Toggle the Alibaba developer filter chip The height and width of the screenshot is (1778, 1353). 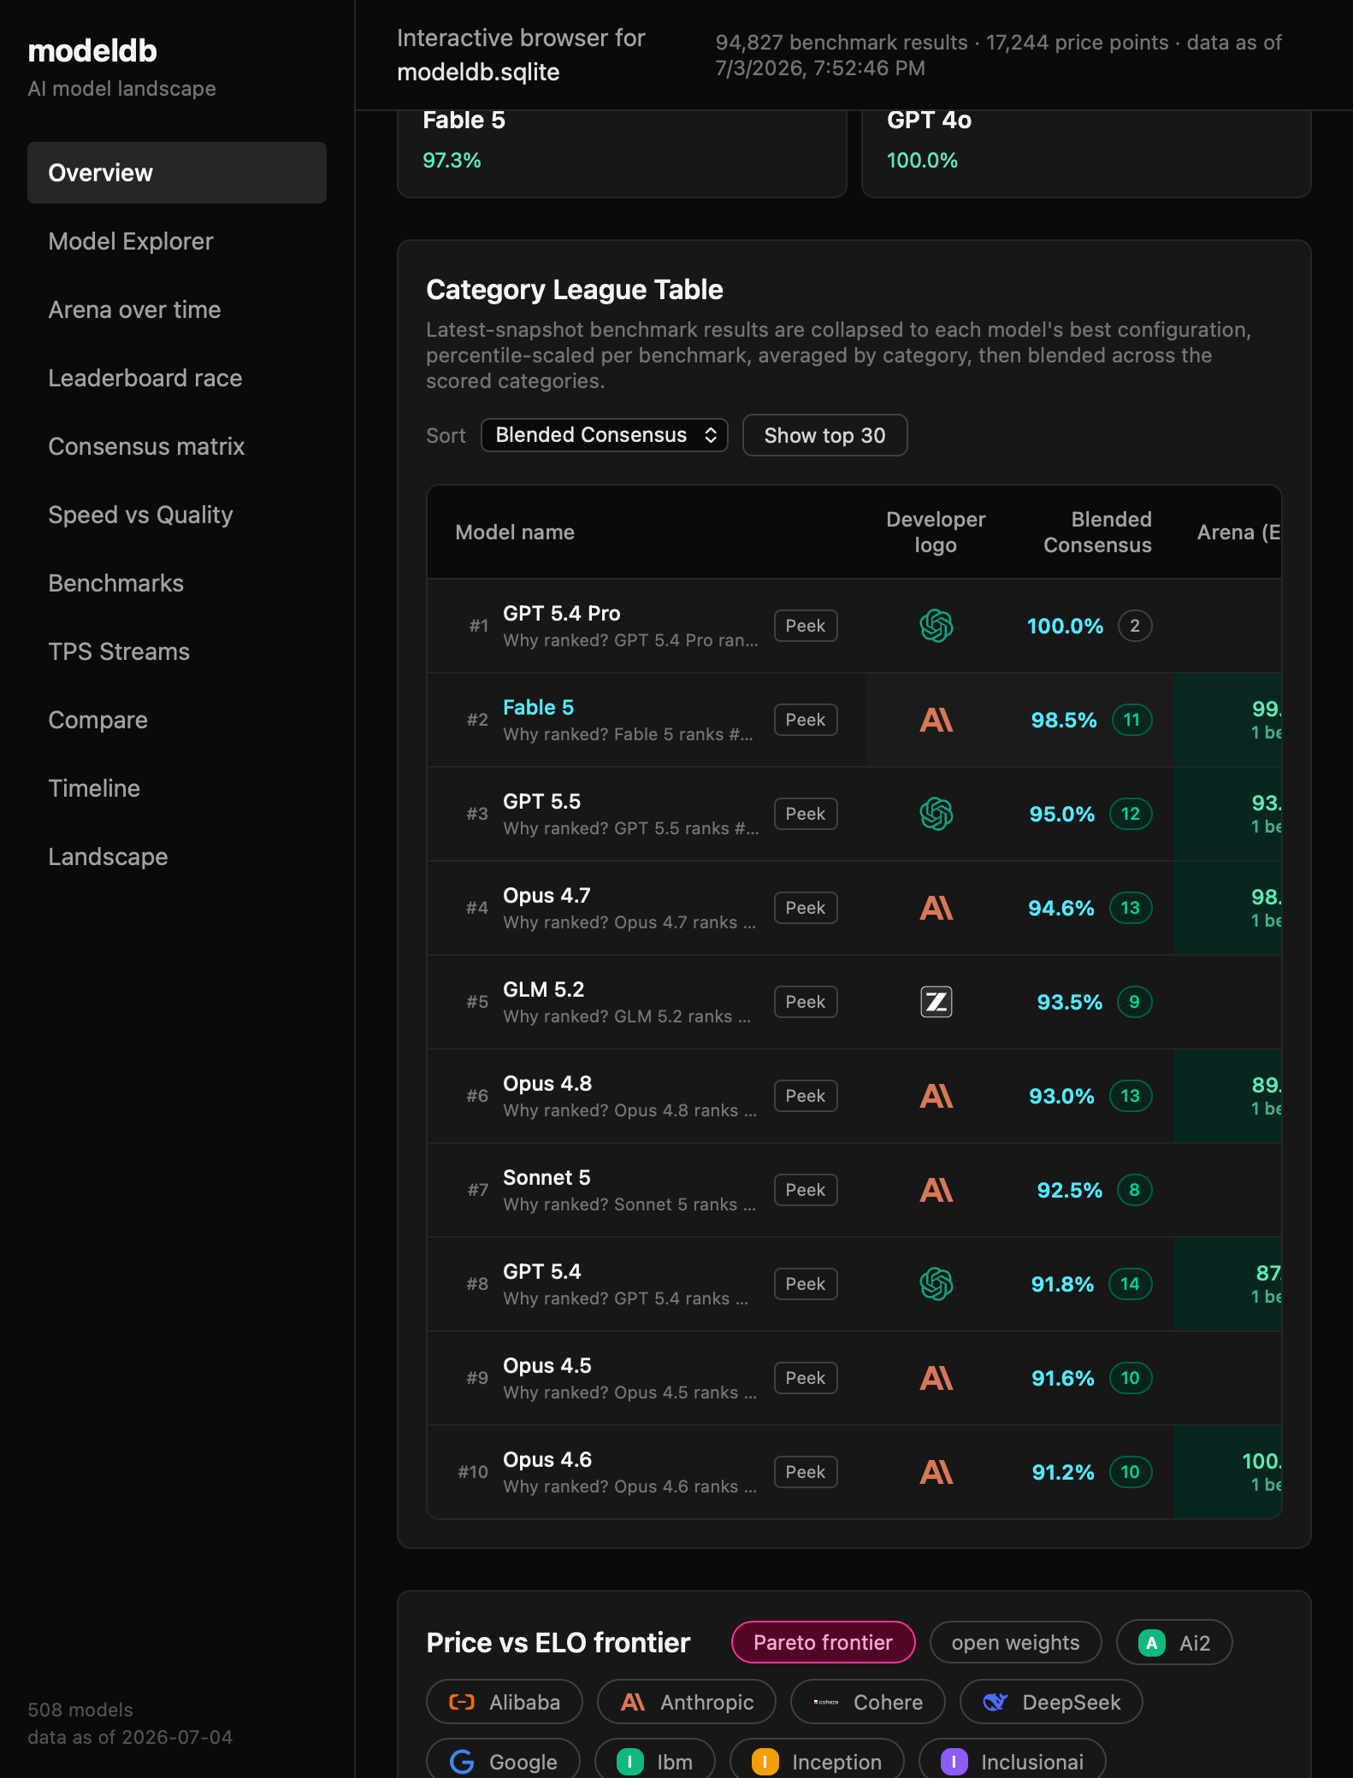(505, 1702)
